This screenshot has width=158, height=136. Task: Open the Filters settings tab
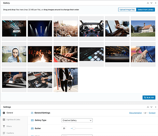(14, 126)
